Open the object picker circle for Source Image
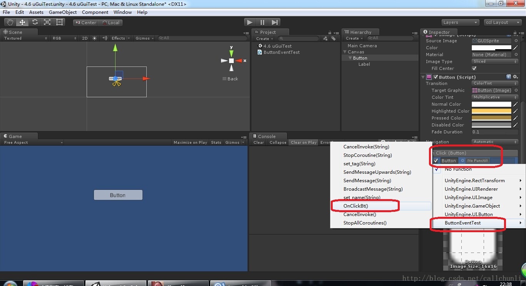Viewport: 526px width, 286px height. [x=516, y=41]
